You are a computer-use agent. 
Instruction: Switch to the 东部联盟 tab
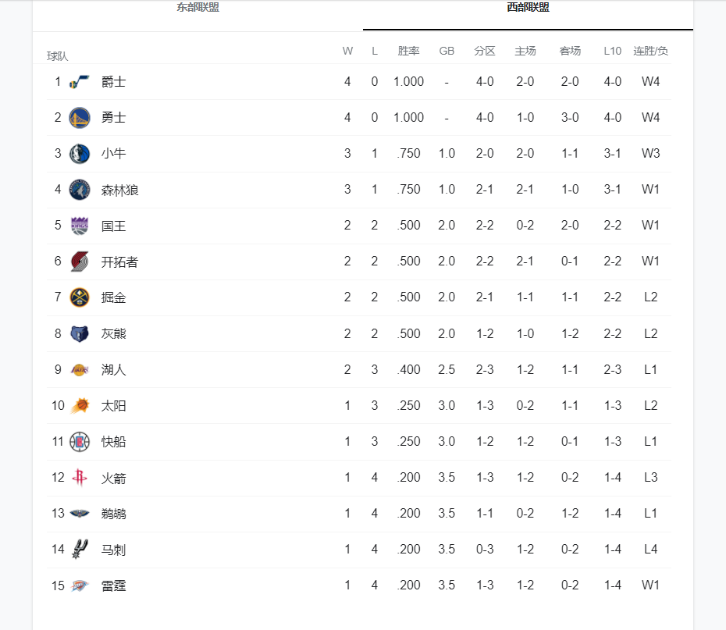click(198, 8)
